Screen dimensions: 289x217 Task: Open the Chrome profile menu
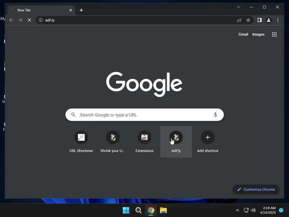coord(269,20)
